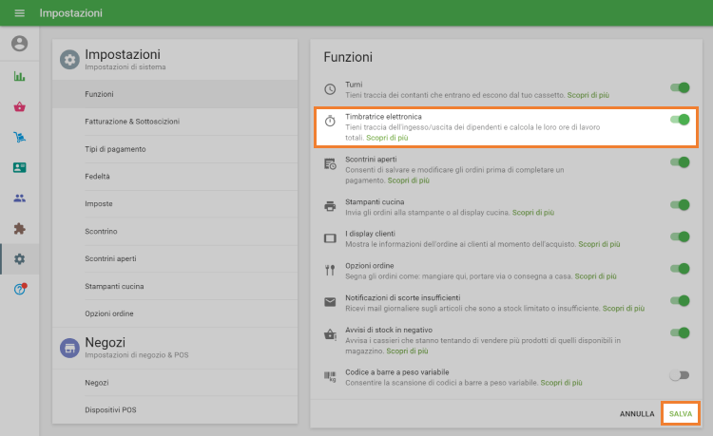This screenshot has width=713, height=436.
Task: Open Scopri di più for Opzioni ordine
Action: 599,276
